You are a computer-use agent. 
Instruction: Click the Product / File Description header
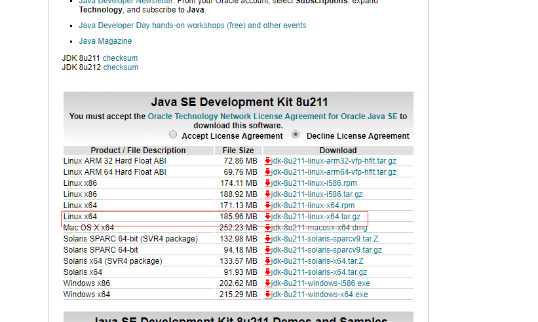coord(138,151)
